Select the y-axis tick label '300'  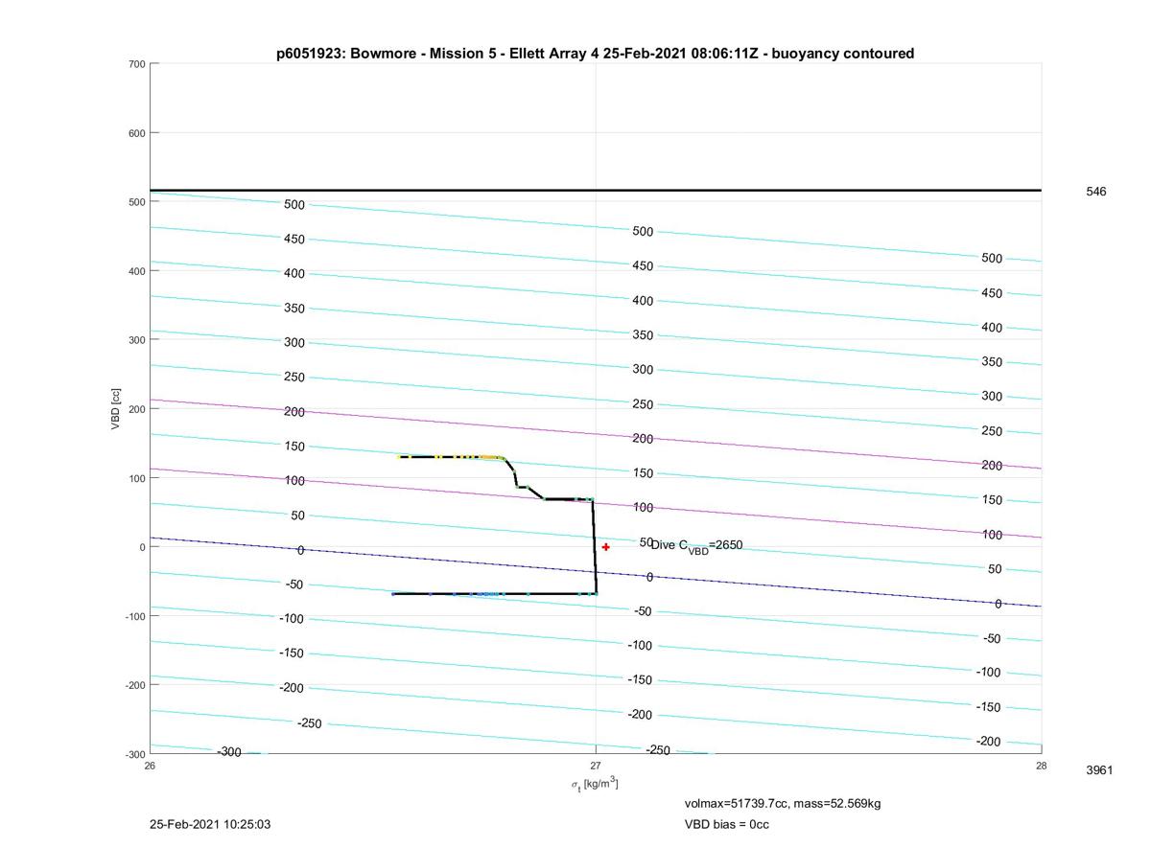coord(135,340)
